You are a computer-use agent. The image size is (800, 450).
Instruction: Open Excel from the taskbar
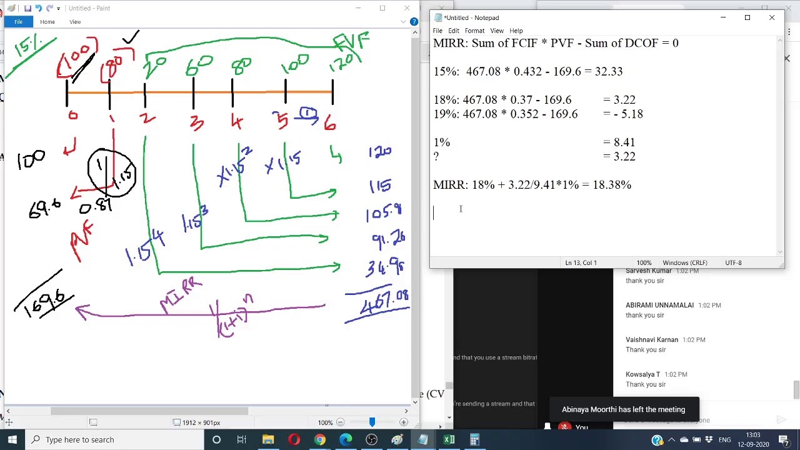(449, 439)
